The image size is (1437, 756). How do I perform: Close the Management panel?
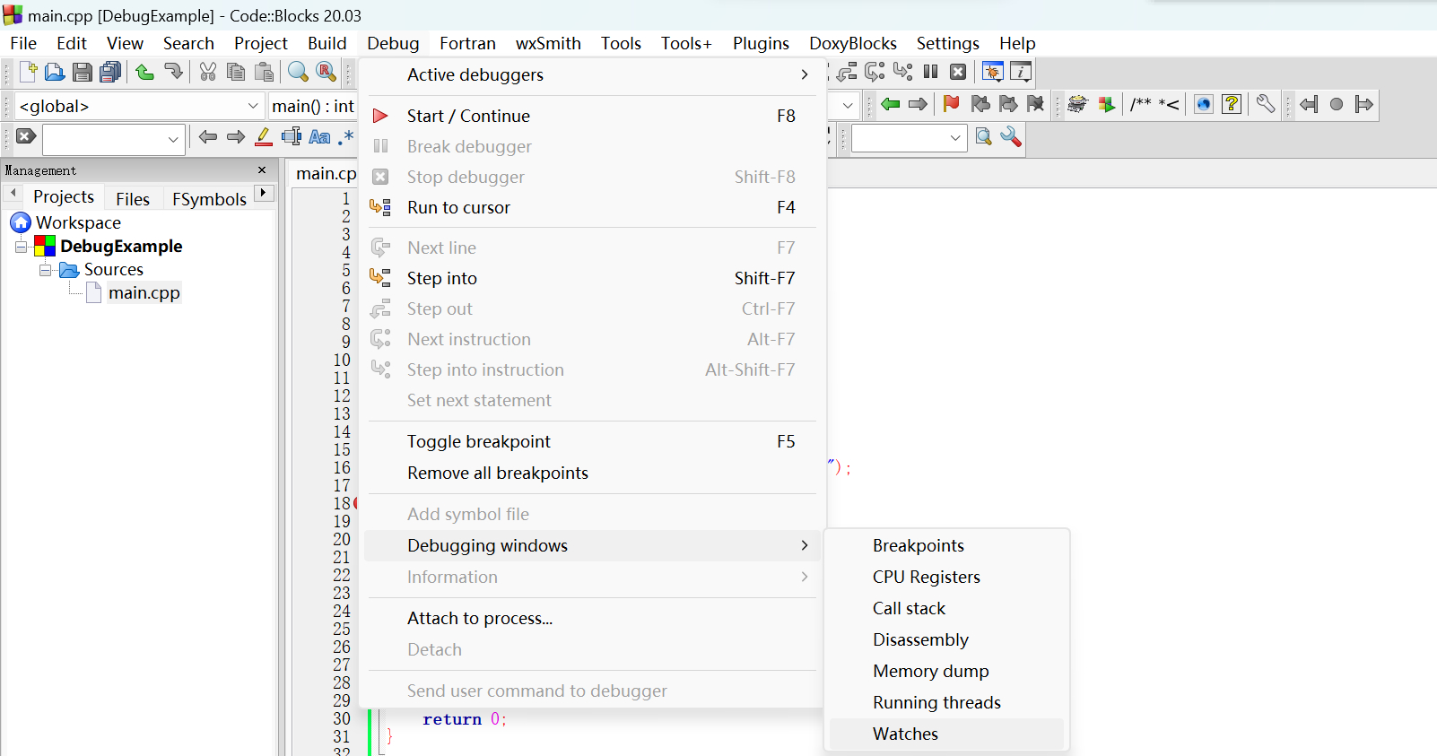click(x=262, y=170)
